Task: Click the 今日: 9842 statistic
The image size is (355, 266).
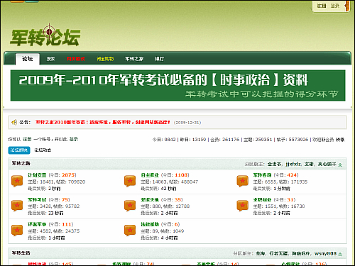Action: pyautogui.click(x=164, y=140)
